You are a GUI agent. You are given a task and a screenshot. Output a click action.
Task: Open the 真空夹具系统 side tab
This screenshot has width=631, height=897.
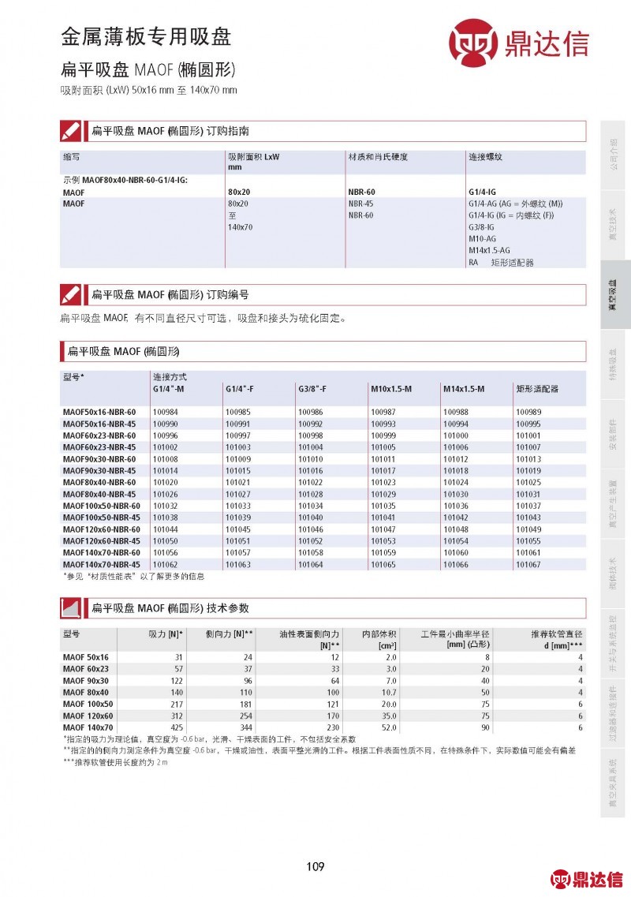click(613, 783)
